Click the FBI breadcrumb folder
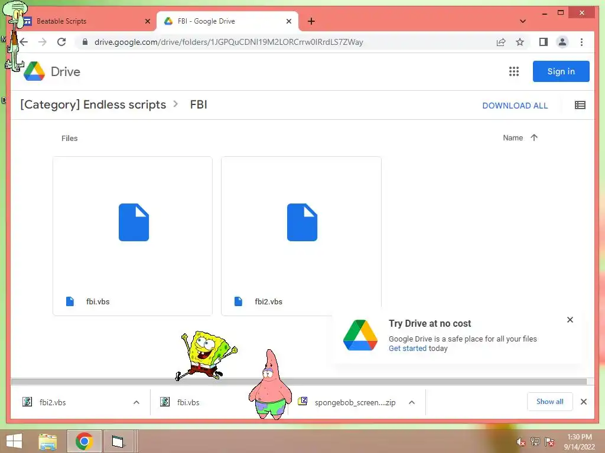The height and width of the screenshot is (453, 605). (x=199, y=105)
